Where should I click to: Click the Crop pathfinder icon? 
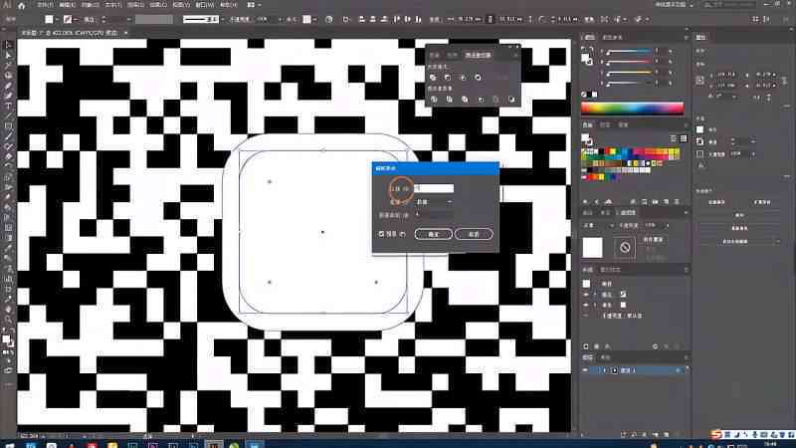481,99
